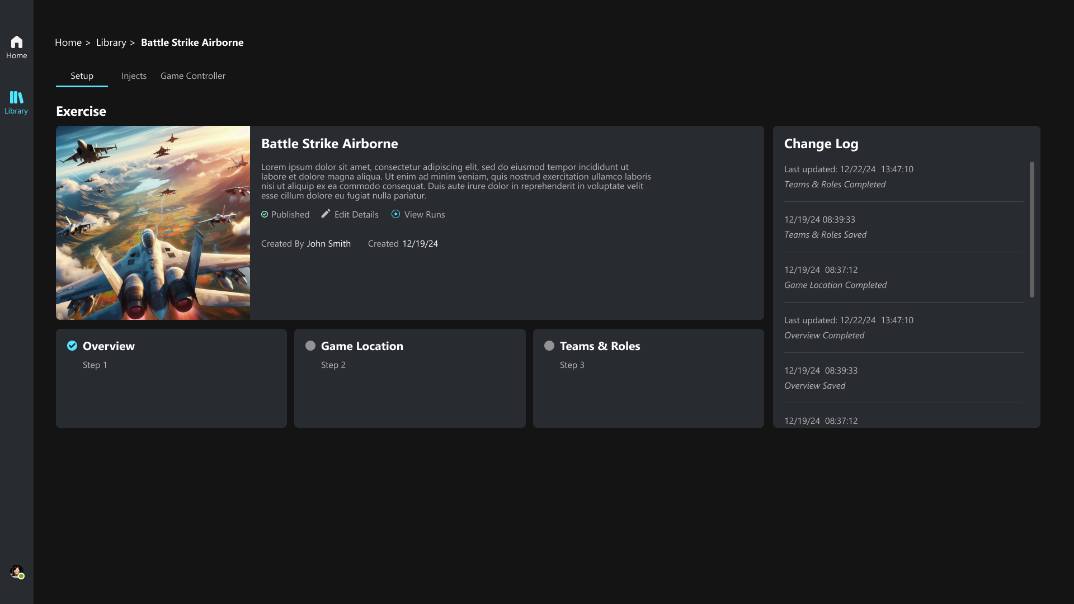Open the Game Controller tab
The image size is (1074, 604).
pos(193,76)
